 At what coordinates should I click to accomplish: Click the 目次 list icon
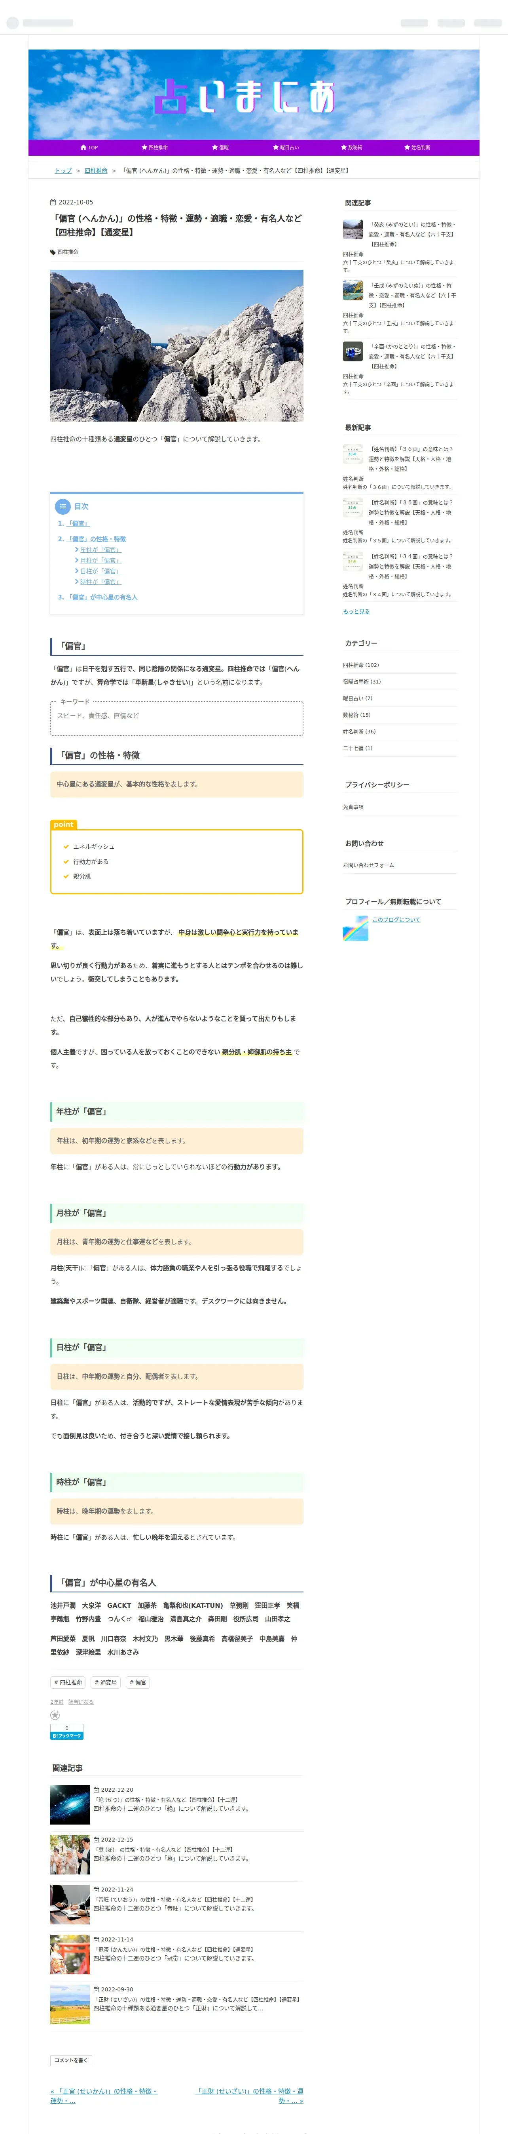[x=62, y=506]
